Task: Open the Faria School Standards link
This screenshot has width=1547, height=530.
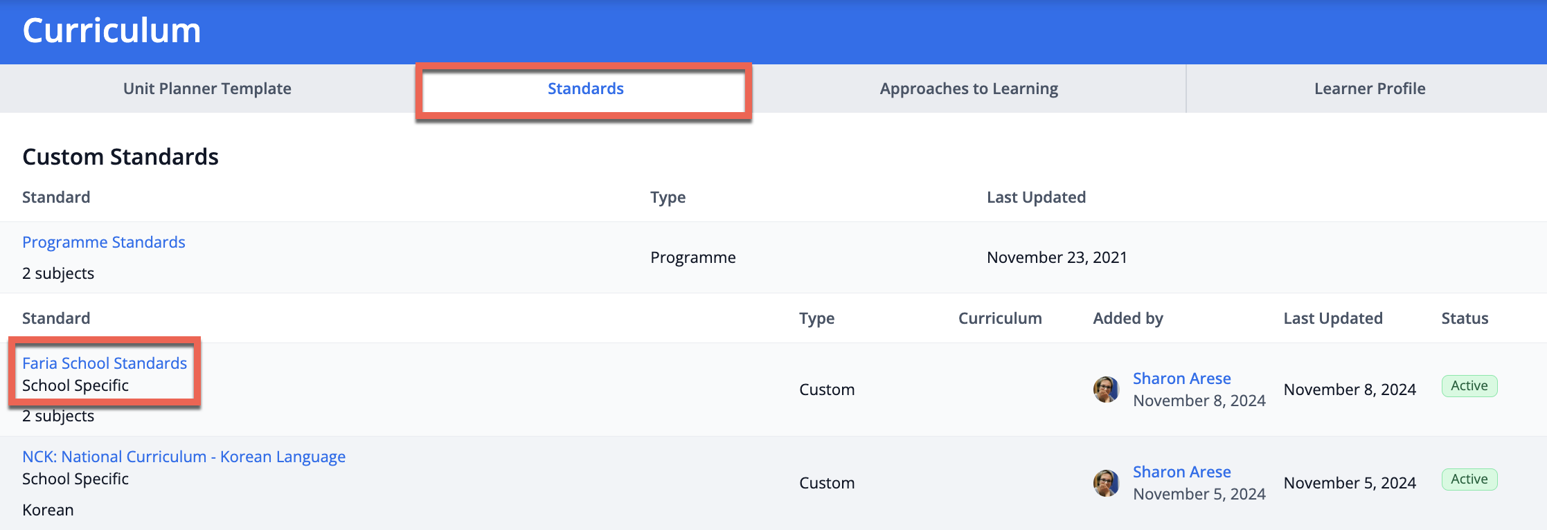Action: click(105, 363)
